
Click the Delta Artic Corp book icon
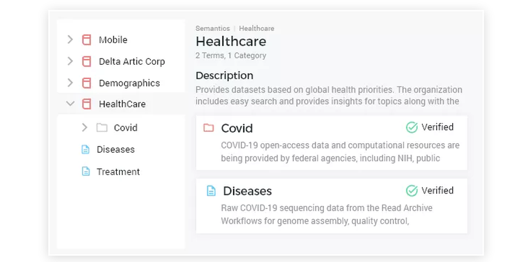click(87, 61)
